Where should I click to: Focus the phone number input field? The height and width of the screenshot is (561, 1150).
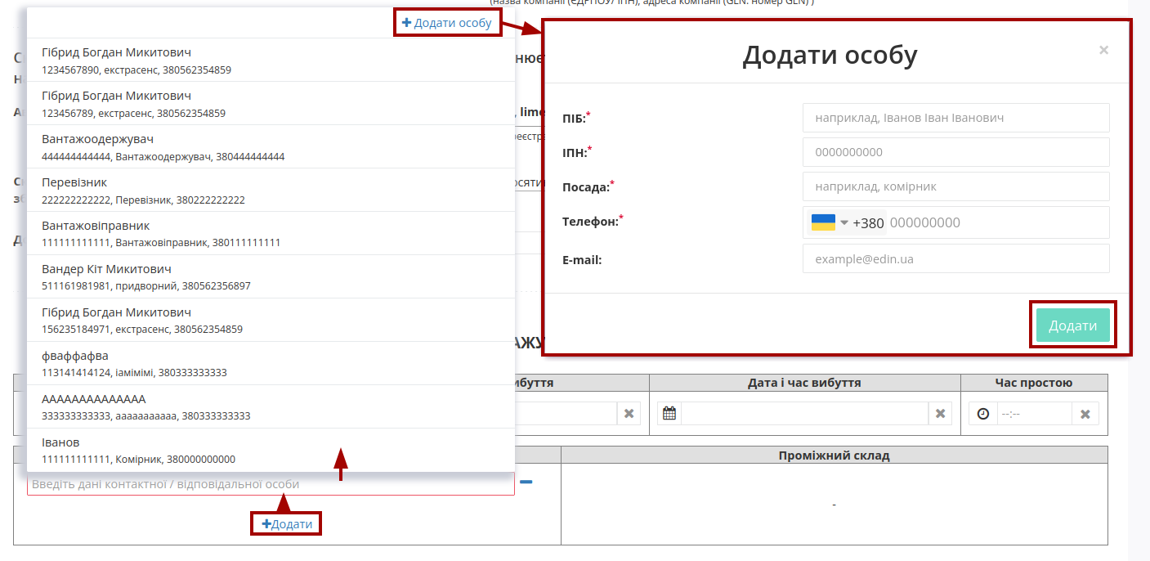click(x=997, y=222)
